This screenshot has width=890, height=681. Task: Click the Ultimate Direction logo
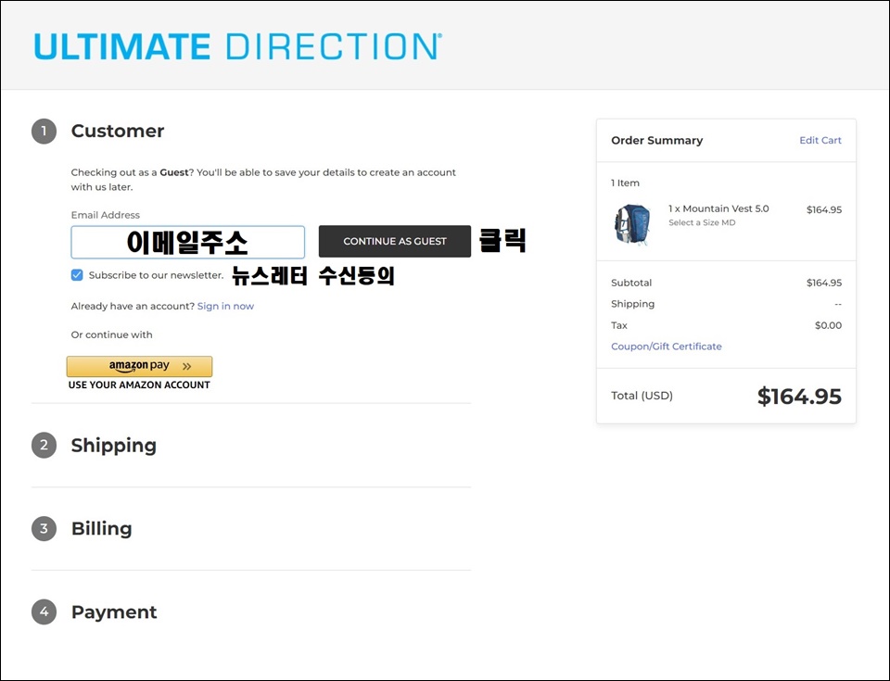(238, 46)
